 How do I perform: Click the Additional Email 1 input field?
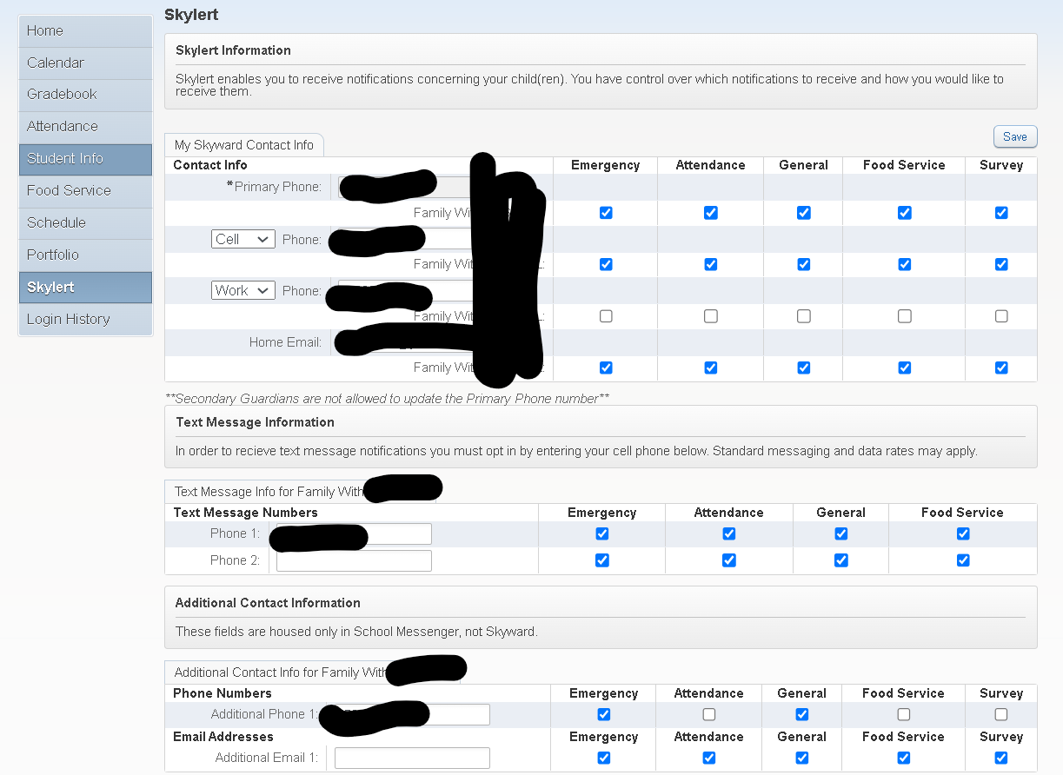pyautogui.click(x=412, y=758)
